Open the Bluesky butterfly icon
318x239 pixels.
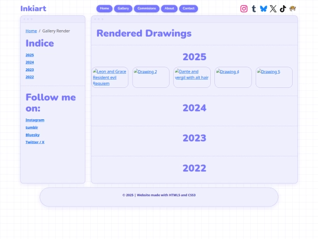click(263, 9)
